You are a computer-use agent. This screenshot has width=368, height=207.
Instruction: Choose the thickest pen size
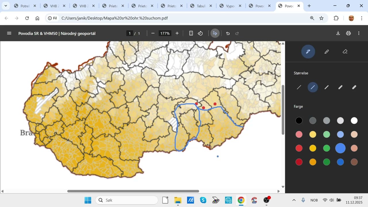click(354, 87)
